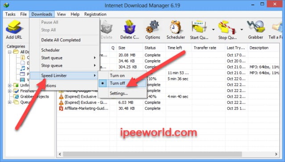Sort by the Time left column header
285x162 pixels.
click(178, 48)
